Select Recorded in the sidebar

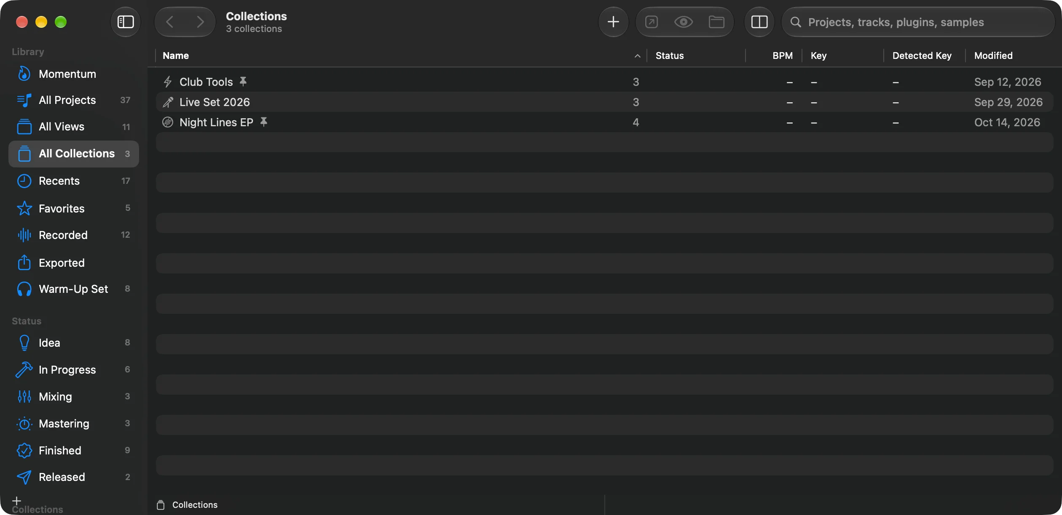tap(74, 235)
